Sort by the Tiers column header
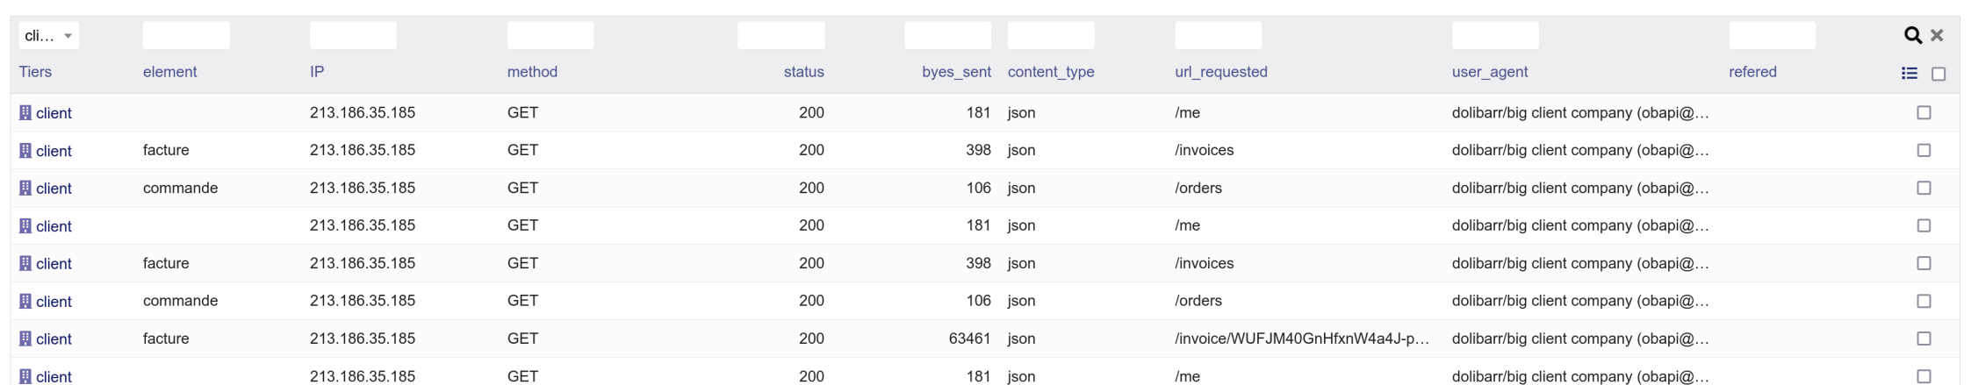The image size is (1971, 385). pyautogui.click(x=35, y=72)
